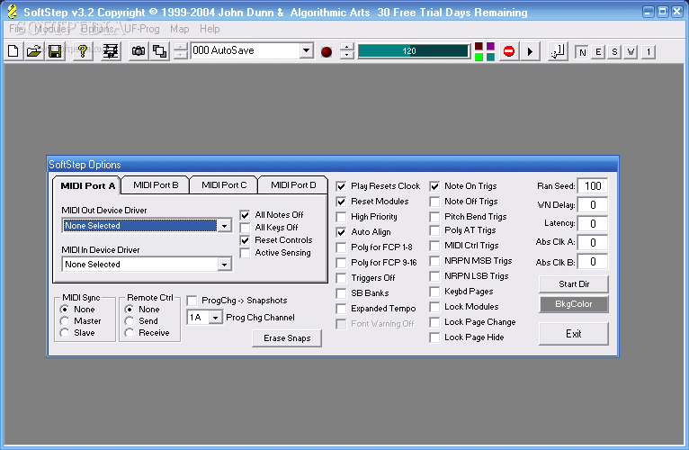
Task: Select Master MIDI Sync radio button
Action: click(x=65, y=321)
